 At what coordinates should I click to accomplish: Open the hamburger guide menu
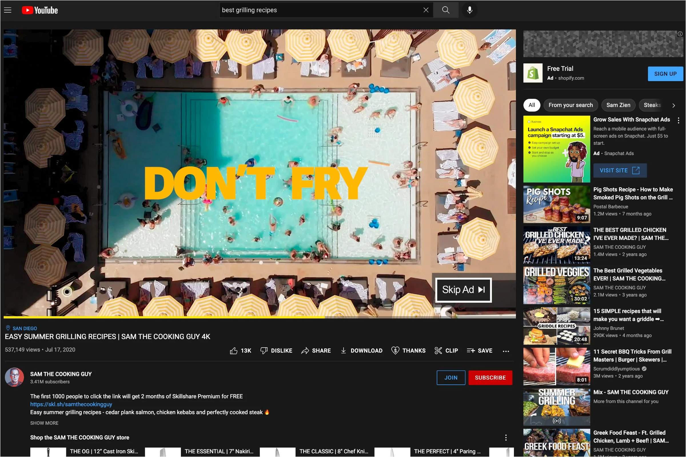(8, 10)
